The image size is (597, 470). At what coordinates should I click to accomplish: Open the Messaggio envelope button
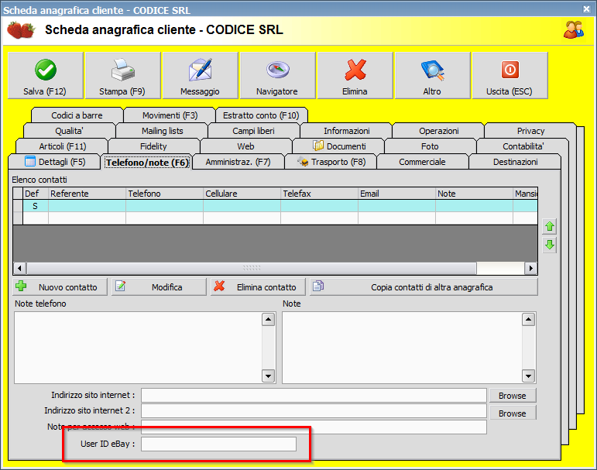pos(201,75)
